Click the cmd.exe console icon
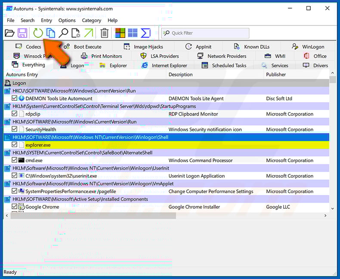This screenshot has width=340, height=279. (x=21, y=160)
